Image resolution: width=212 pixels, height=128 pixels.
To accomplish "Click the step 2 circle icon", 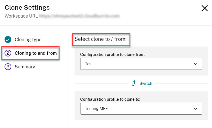I will tap(8, 53).
